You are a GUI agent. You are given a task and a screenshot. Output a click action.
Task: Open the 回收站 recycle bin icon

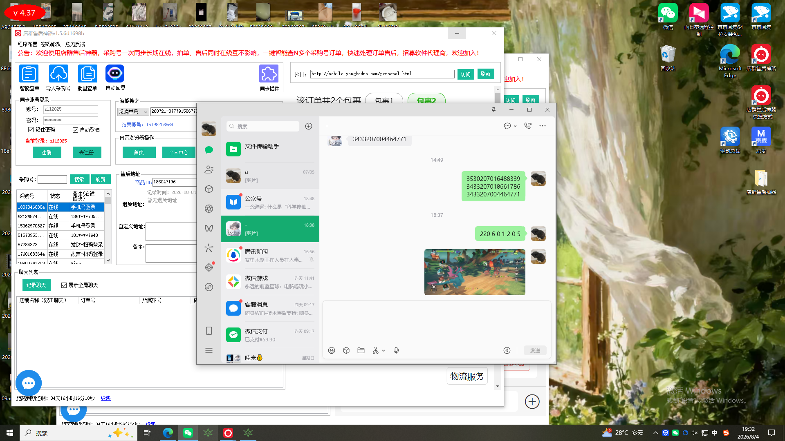click(x=668, y=58)
